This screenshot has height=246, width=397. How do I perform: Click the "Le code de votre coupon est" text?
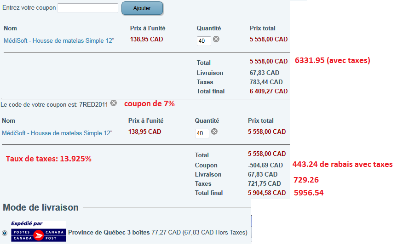[x=54, y=104]
